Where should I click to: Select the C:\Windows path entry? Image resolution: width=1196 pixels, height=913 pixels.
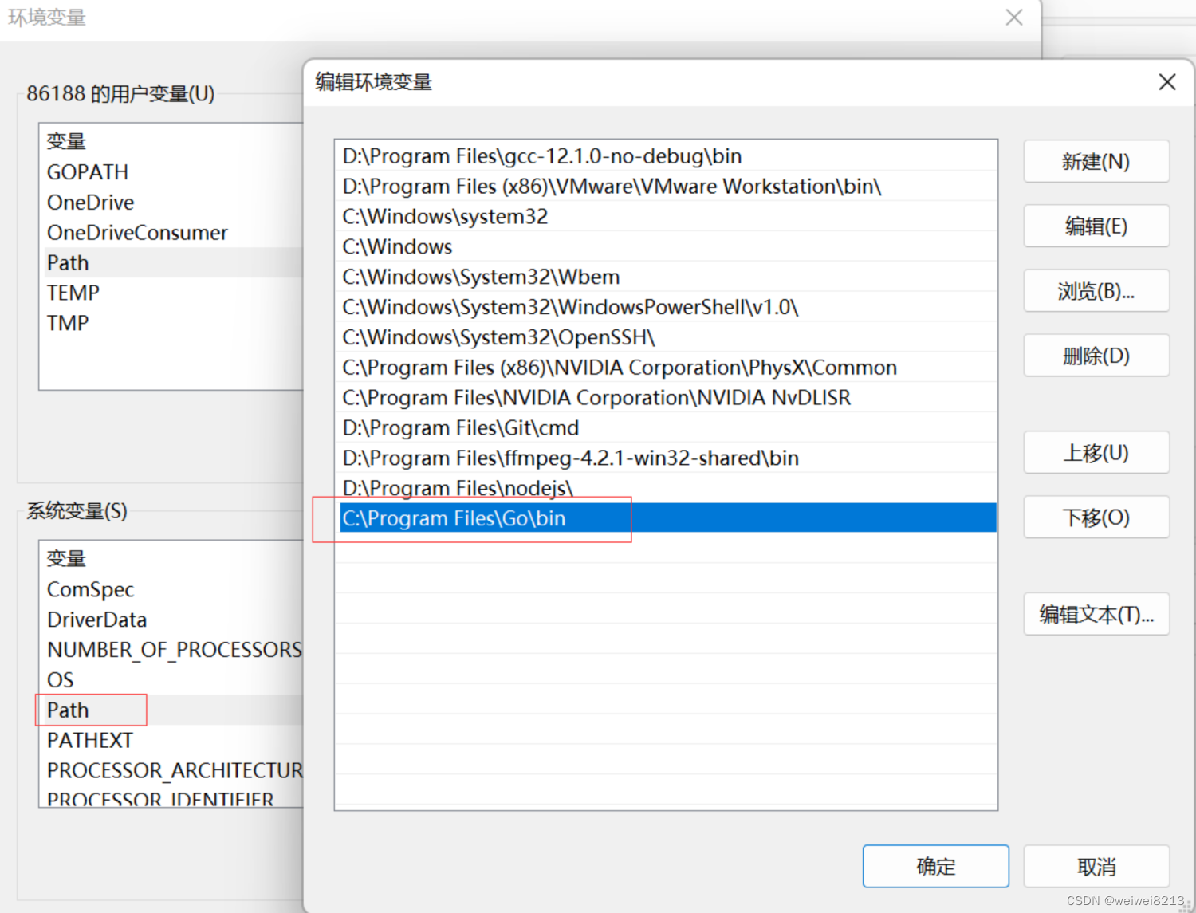pyautogui.click(x=666, y=247)
